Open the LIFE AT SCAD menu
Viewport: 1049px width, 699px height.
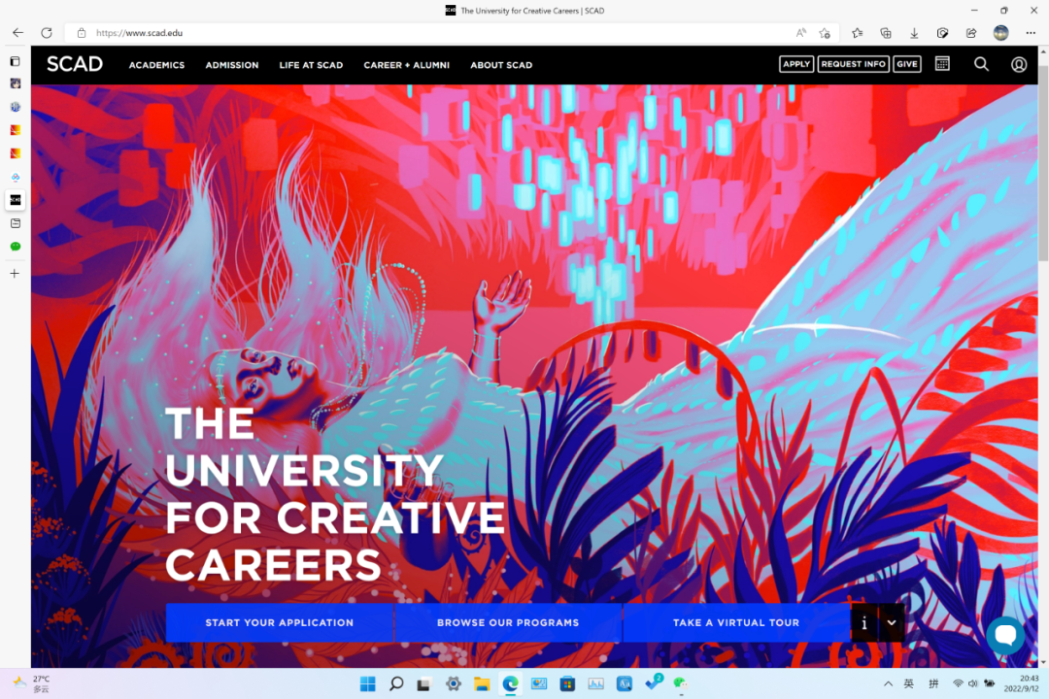(x=311, y=65)
